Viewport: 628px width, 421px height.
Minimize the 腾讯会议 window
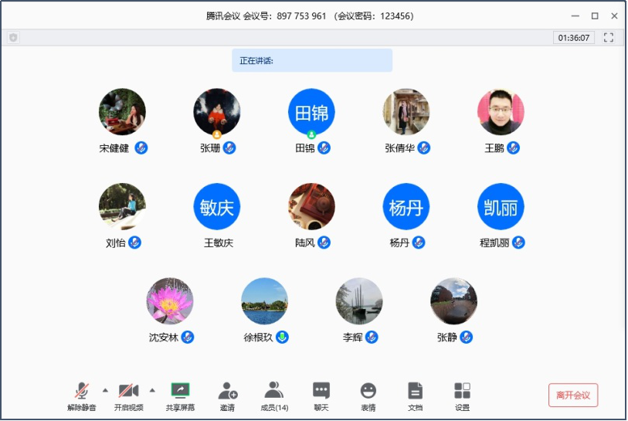[575, 16]
